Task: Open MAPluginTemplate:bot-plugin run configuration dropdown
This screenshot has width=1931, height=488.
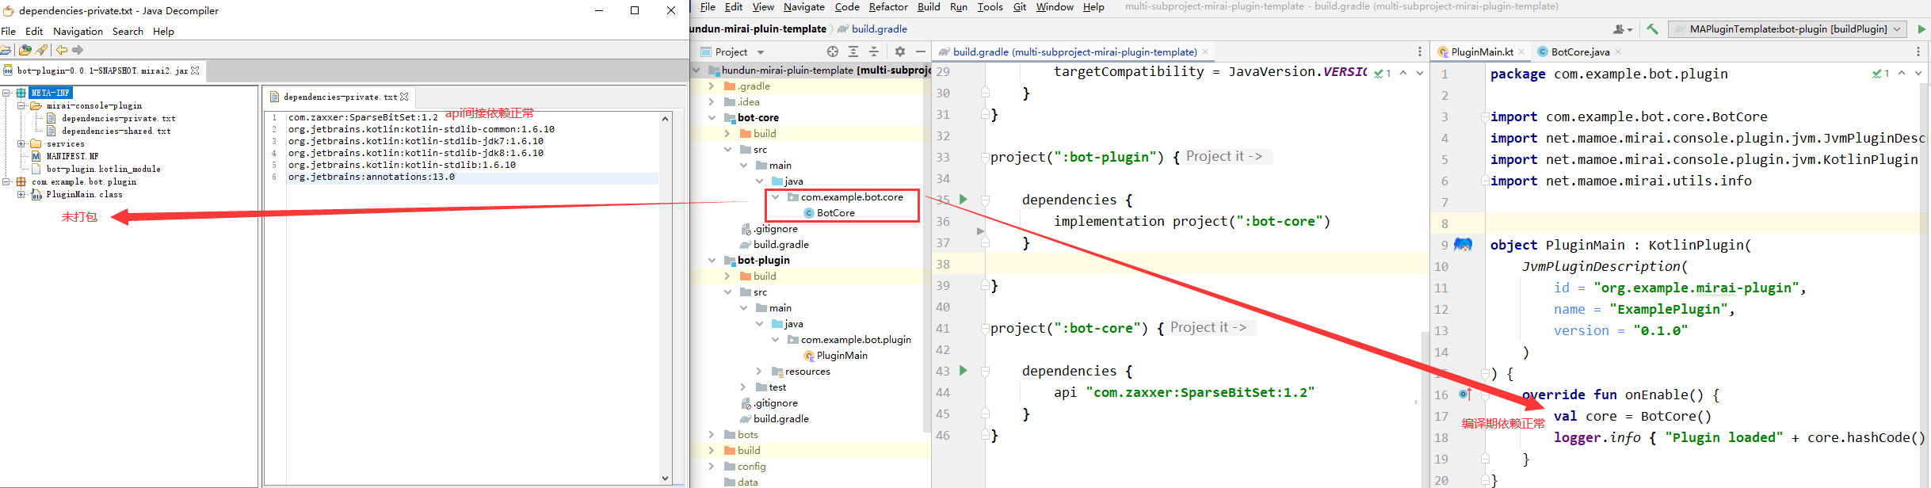Action: (1788, 29)
